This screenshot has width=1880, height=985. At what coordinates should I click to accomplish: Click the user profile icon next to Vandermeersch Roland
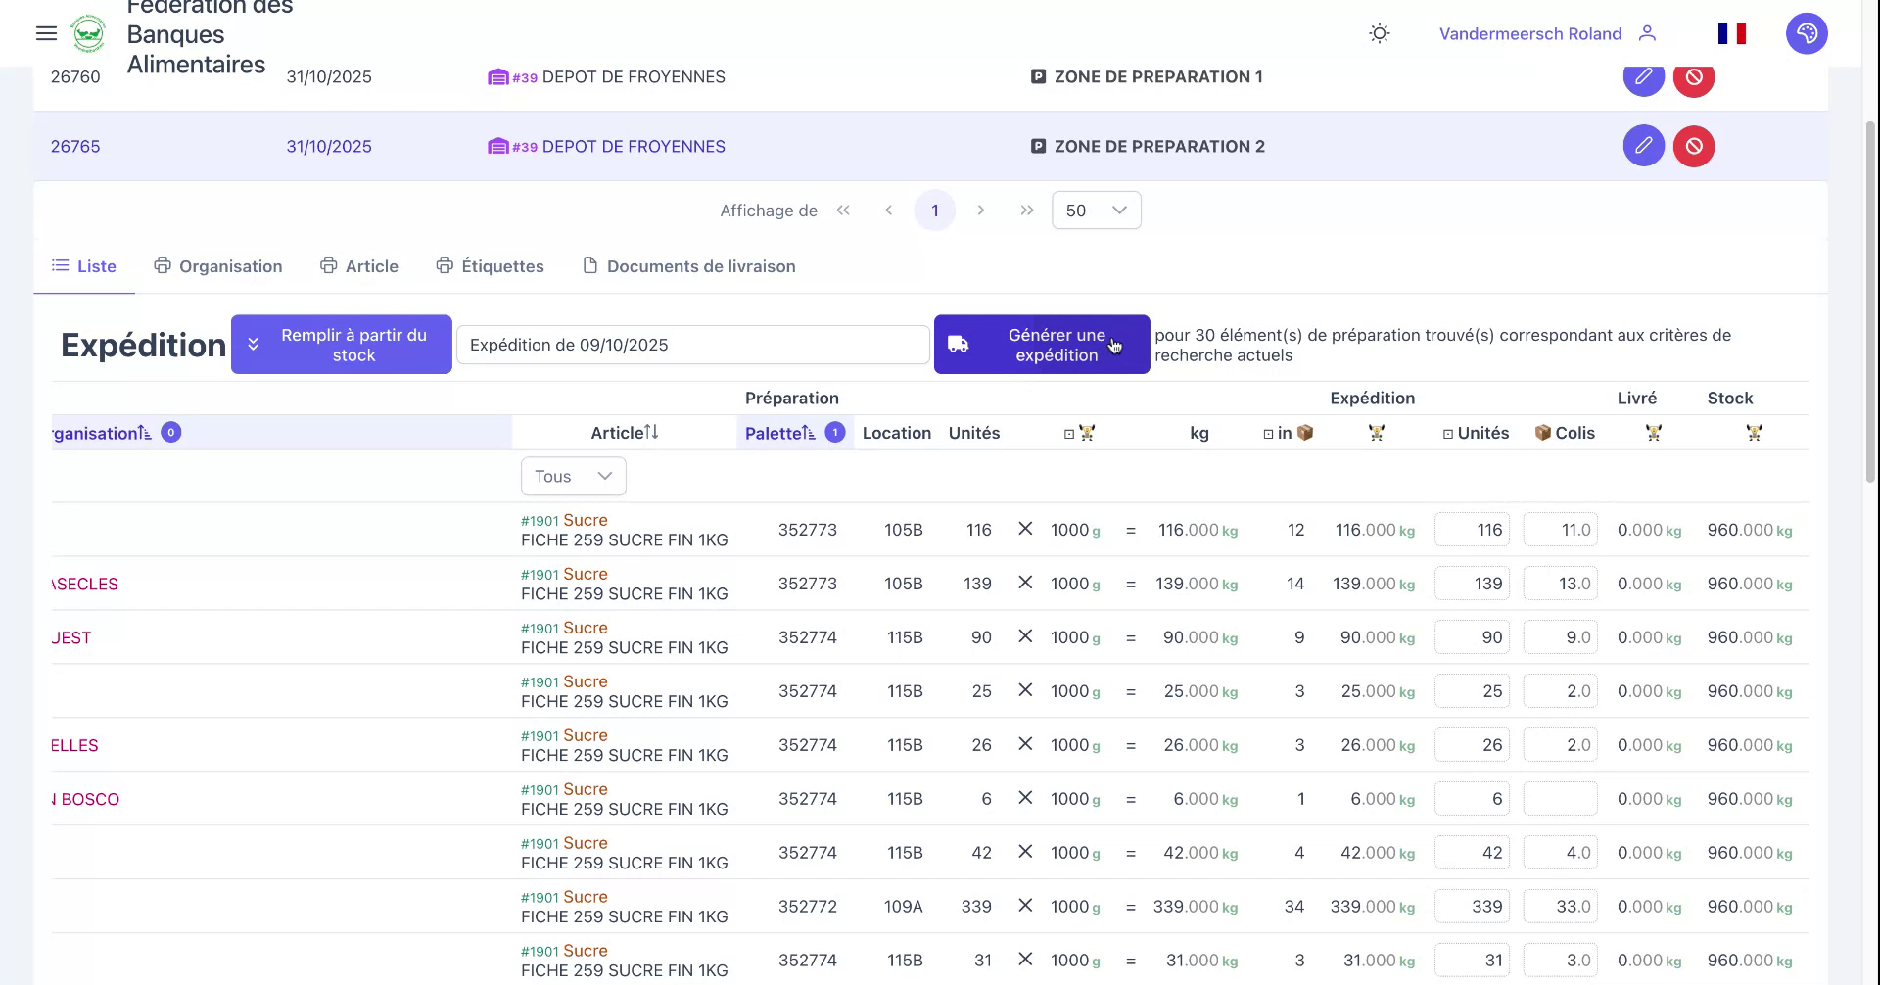point(1649,33)
